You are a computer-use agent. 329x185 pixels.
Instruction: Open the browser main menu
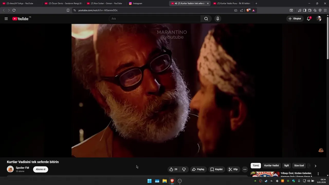[x=325, y=10]
